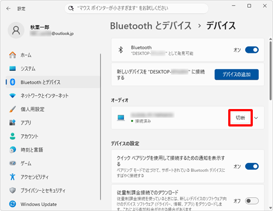The height and width of the screenshot is (211, 273).
Task: Click the 時刻と言語 globe clock icon
Action: (13, 149)
